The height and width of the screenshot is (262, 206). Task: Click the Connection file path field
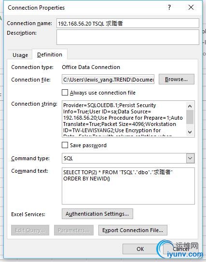coord(108,79)
